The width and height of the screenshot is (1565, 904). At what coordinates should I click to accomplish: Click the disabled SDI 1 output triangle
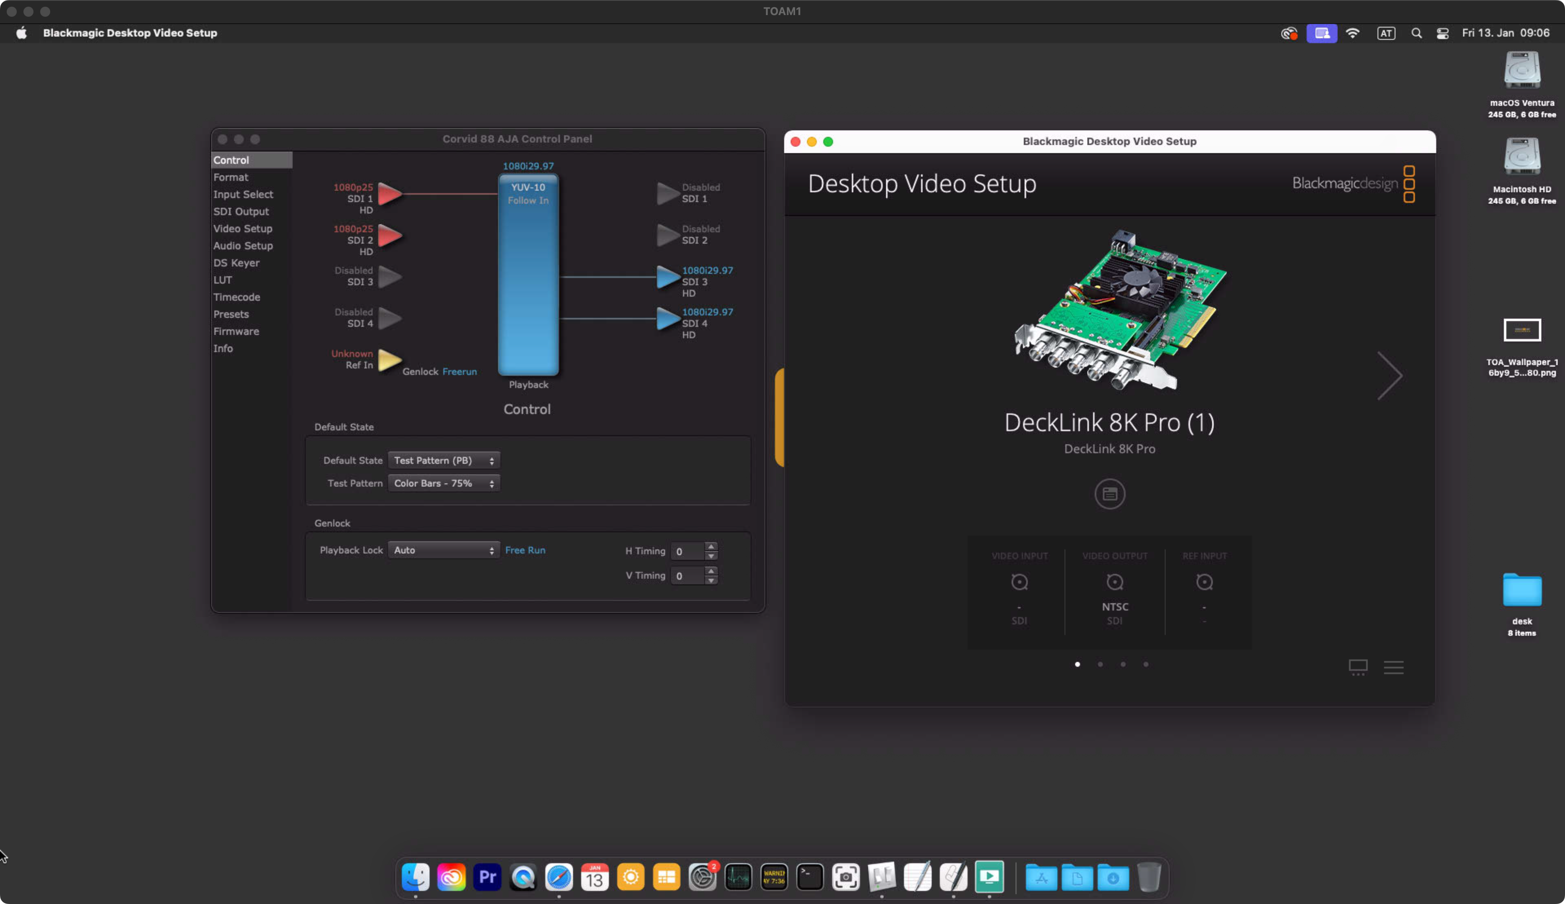668,194
